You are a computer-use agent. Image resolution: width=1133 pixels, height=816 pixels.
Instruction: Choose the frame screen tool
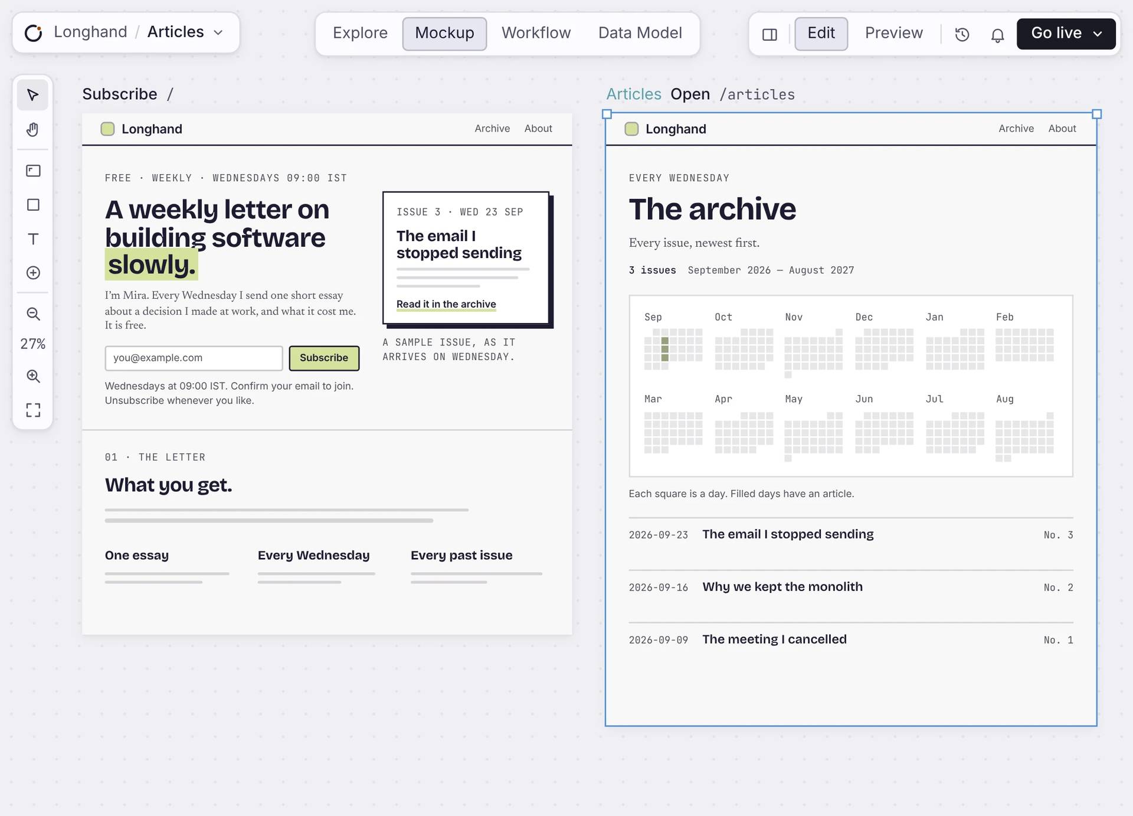(x=33, y=171)
